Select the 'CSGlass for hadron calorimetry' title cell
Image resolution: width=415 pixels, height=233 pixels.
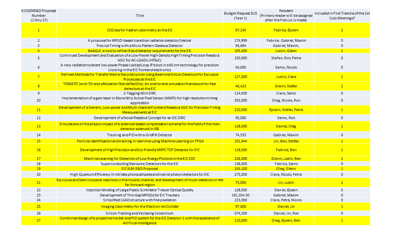pyautogui.click(x=140, y=30)
